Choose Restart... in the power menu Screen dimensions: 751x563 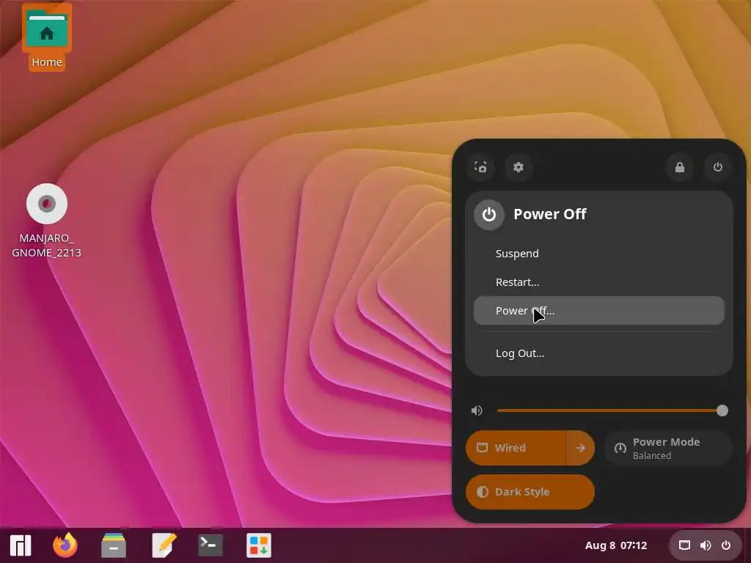(x=598, y=282)
